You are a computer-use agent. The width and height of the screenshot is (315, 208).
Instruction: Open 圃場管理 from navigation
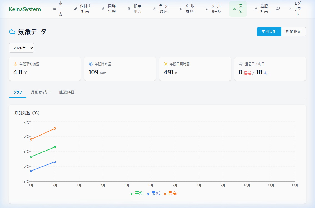pyautogui.click(x=109, y=9)
